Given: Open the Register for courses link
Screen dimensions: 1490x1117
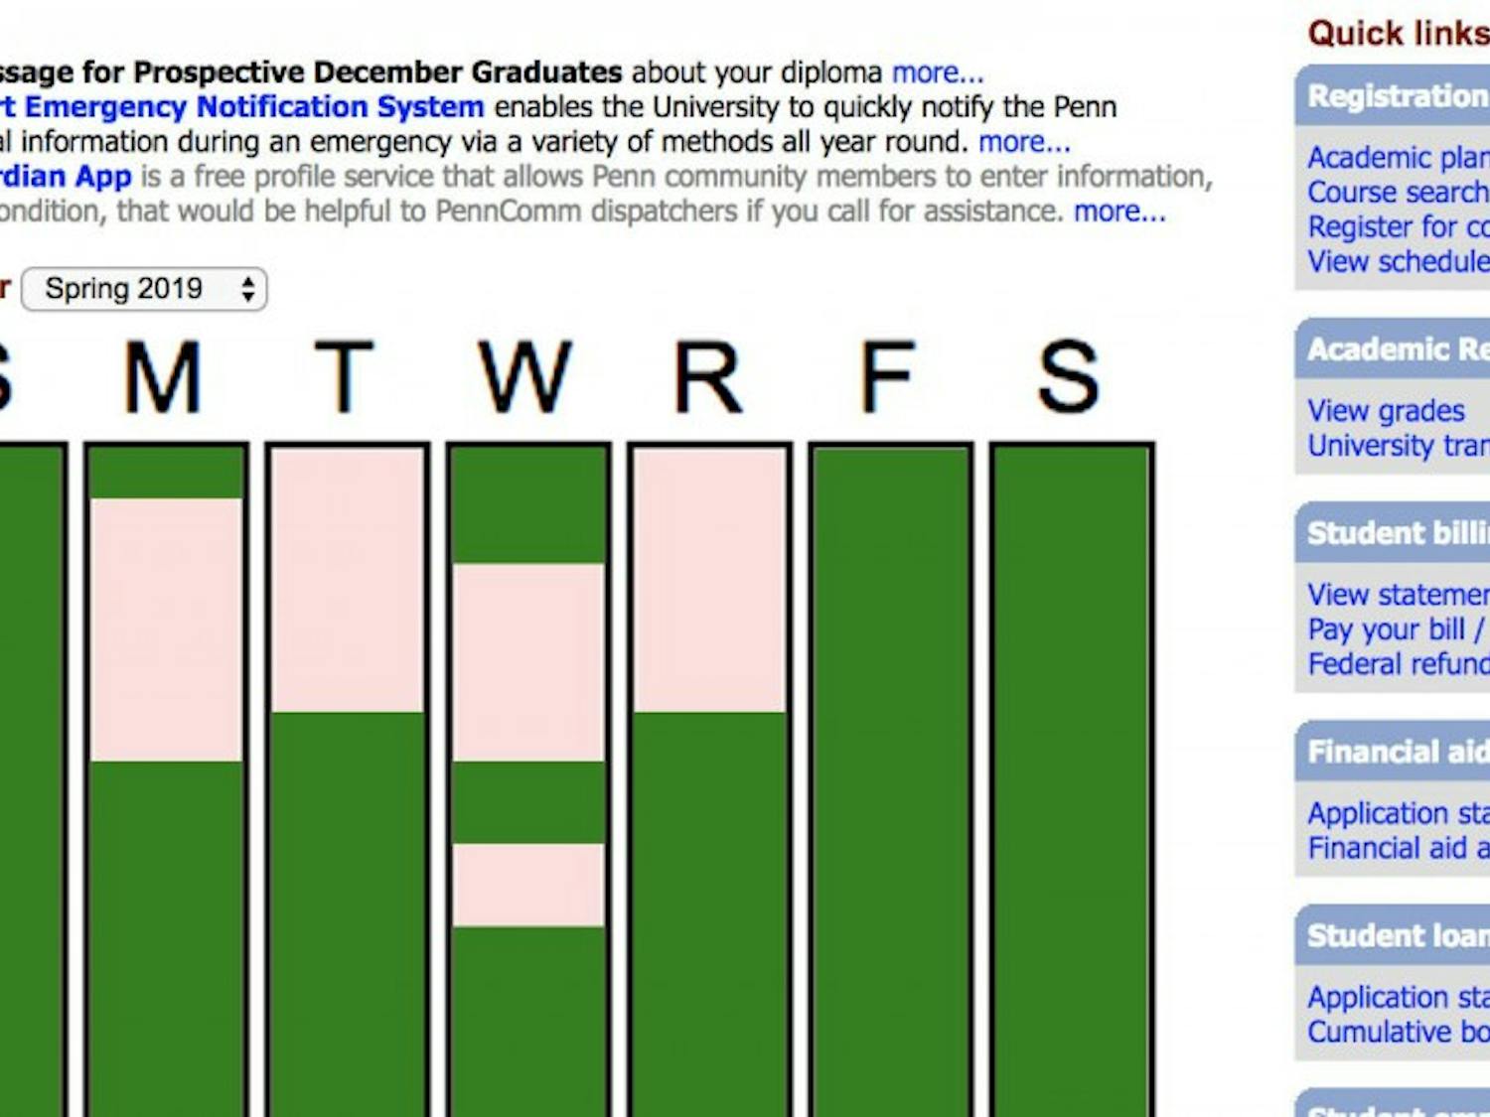Looking at the screenshot, I should point(1396,227).
